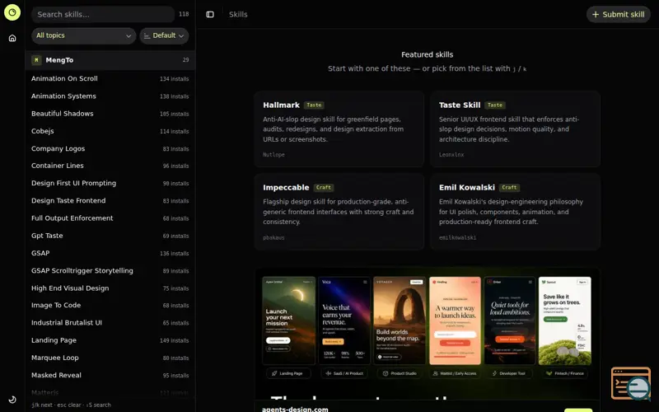The width and height of the screenshot is (659, 412).
Task: Select the Marquee Loop skill
Action: (110, 358)
